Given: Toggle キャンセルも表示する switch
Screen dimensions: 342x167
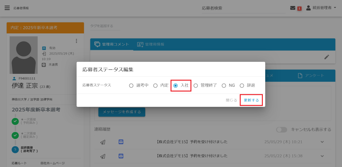Looking at the screenshot, I should (x=282, y=130).
